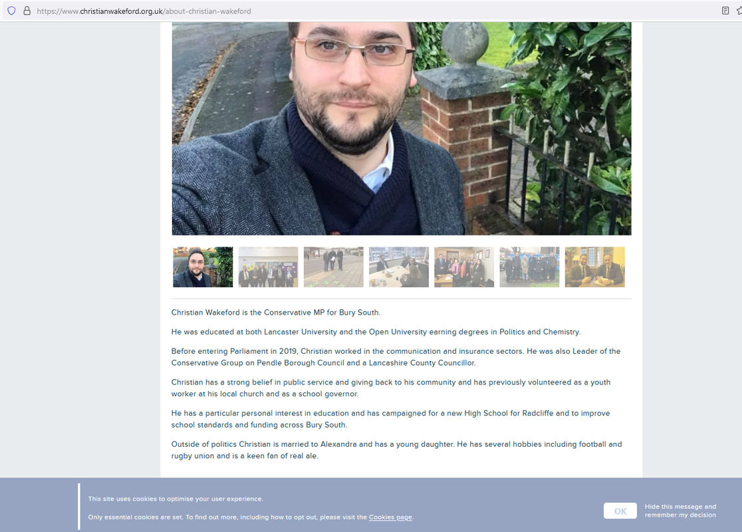742x532 pixels.
Task: Click the large main selfie photo
Action: [402, 129]
